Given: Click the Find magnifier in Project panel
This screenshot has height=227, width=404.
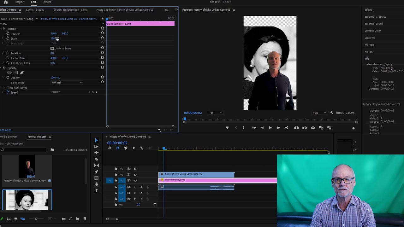Looking at the screenshot, I should click(x=70, y=218).
